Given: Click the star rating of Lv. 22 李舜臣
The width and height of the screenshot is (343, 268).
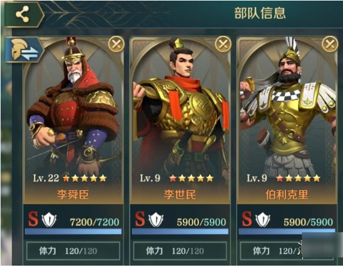Looking at the screenshot, I should (84, 178).
